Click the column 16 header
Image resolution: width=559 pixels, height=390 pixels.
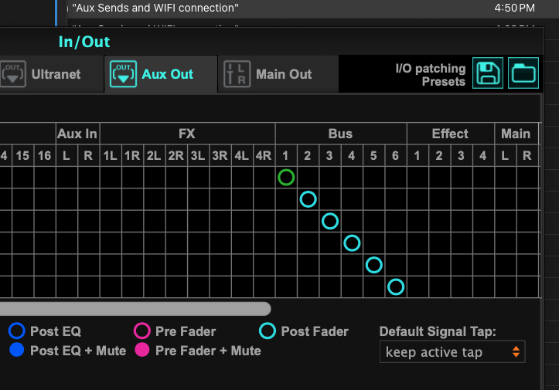(45, 155)
